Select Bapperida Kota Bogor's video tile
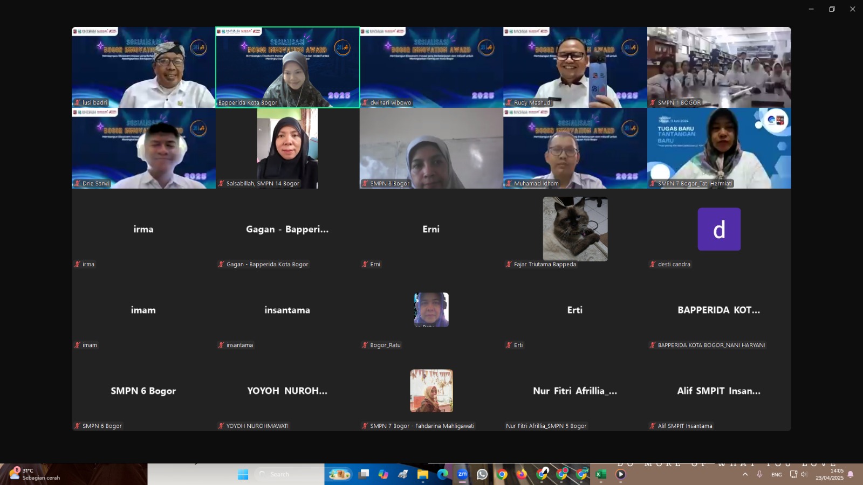 pyautogui.click(x=287, y=67)
